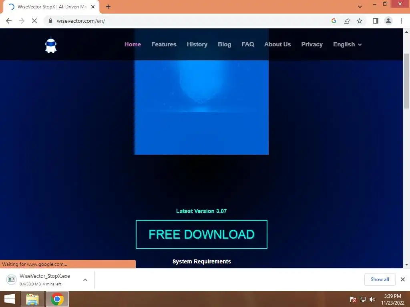Expand the English language dropdown

[347, 44]
